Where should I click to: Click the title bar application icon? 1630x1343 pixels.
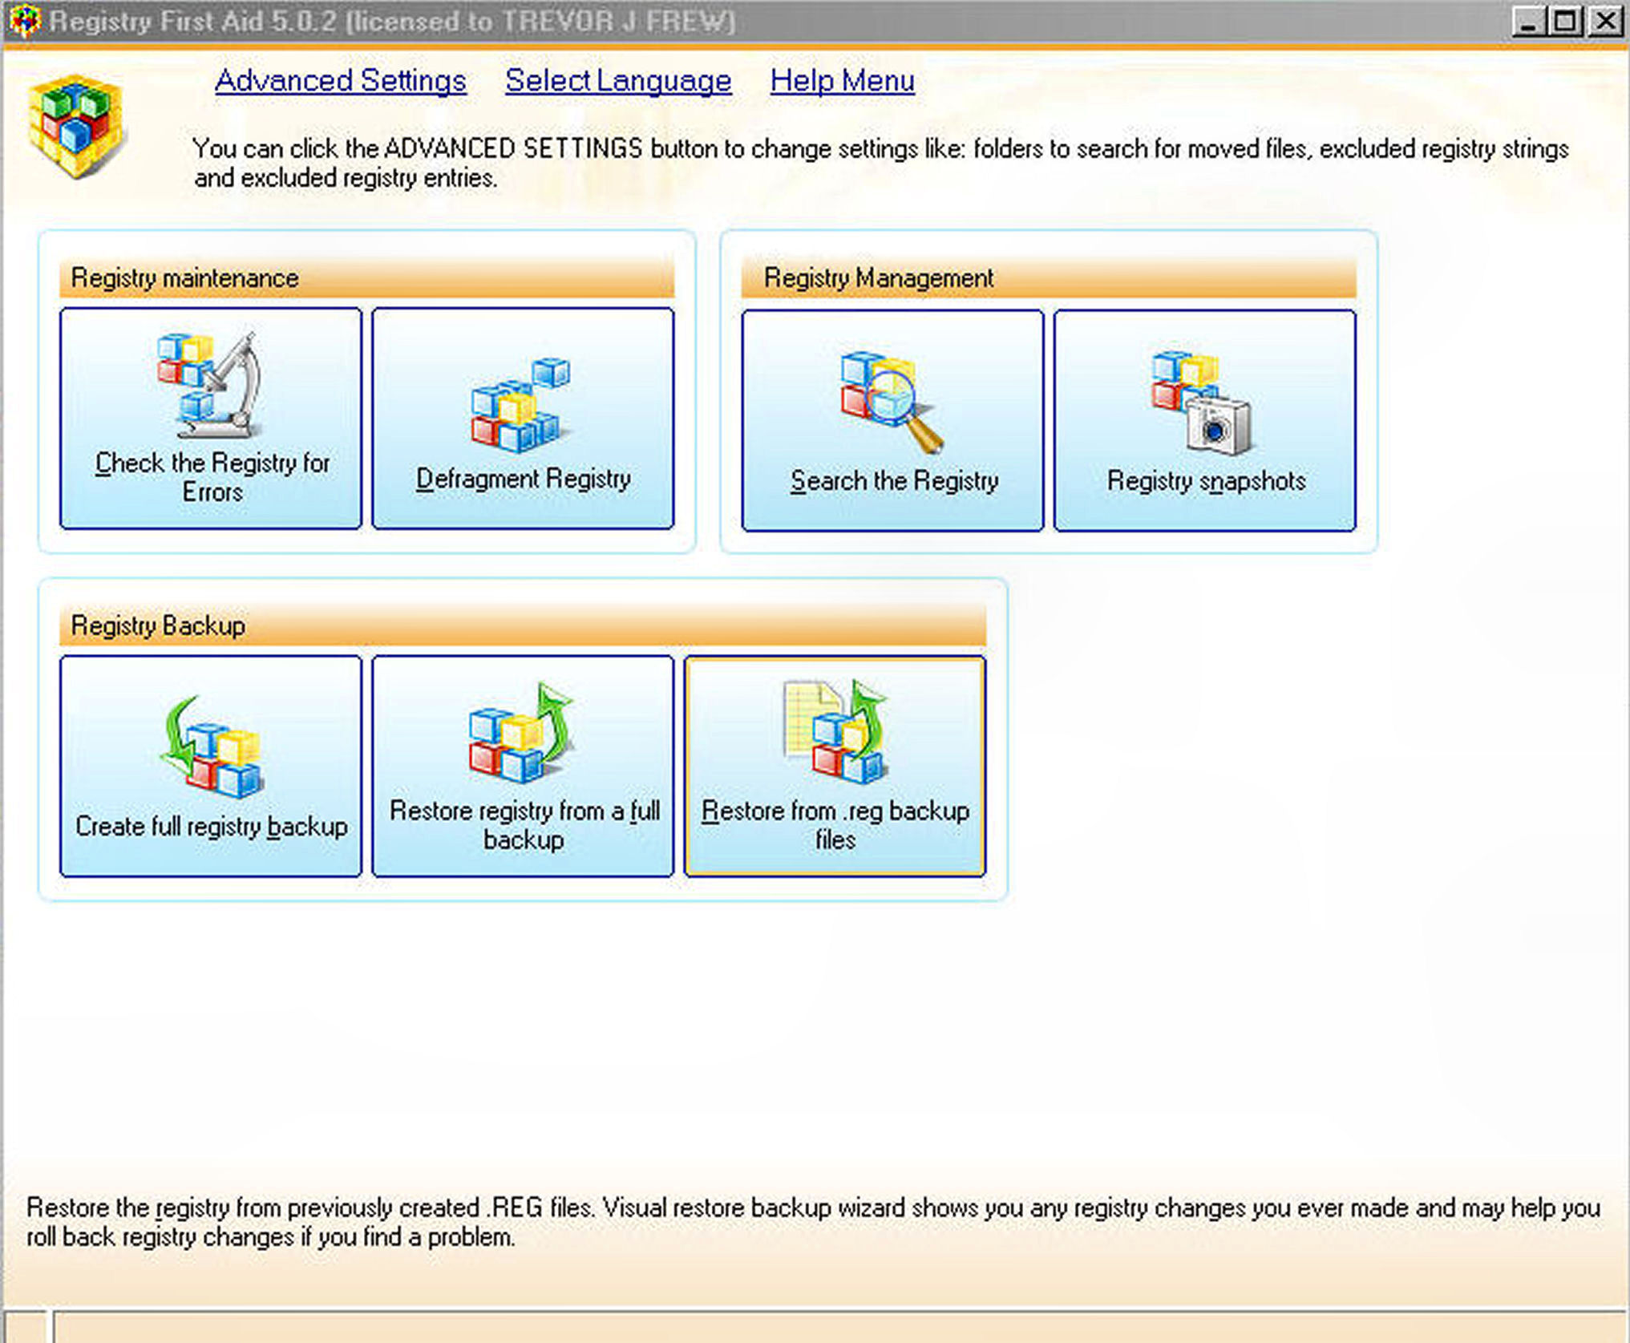[x=25, y=22]
